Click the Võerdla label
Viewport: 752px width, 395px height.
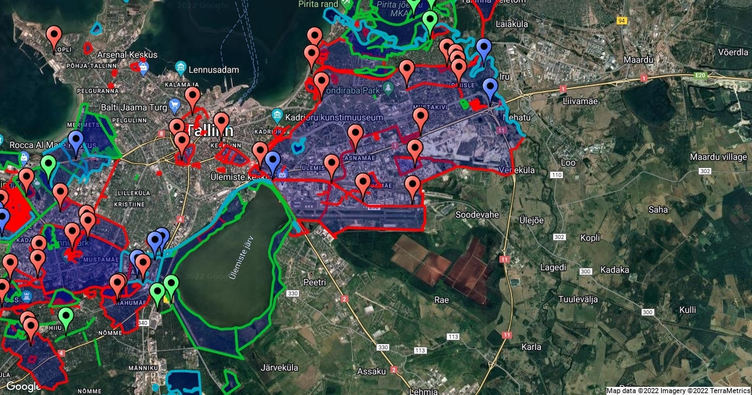pyautogui.click(x=734, y=52)
